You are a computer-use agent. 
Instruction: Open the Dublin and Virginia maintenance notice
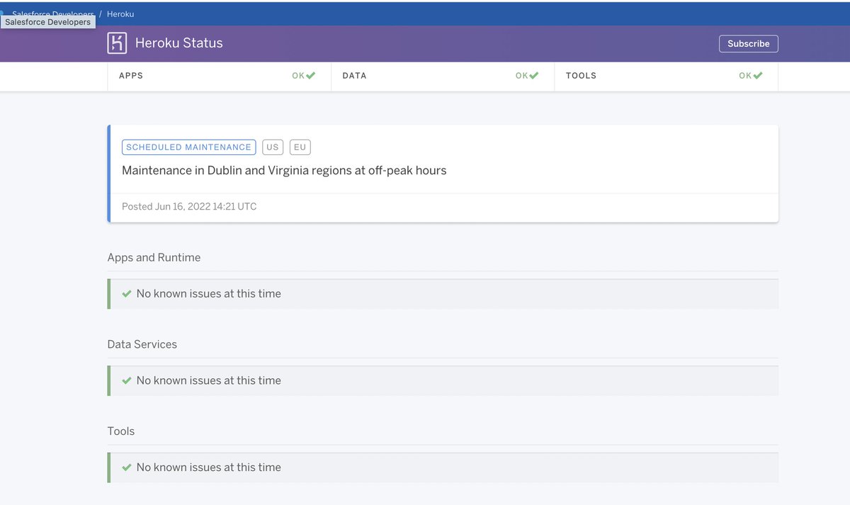coord(284,171)
